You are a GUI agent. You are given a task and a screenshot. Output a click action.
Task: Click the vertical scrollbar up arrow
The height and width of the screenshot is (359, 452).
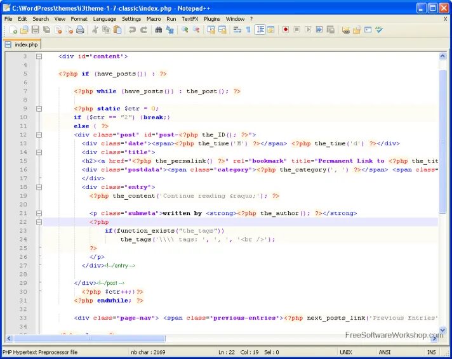[x=442, y=56]
